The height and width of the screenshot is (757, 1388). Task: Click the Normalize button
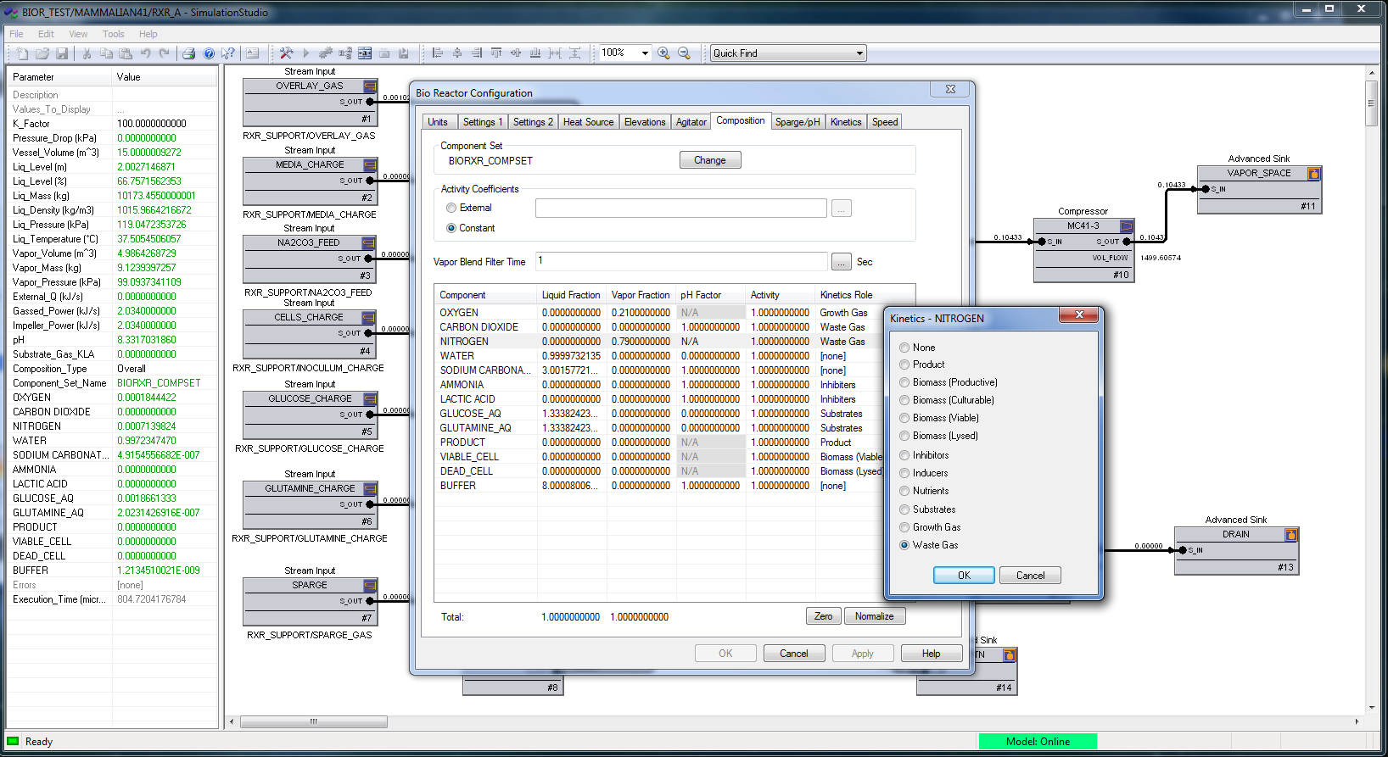(874, 616)
